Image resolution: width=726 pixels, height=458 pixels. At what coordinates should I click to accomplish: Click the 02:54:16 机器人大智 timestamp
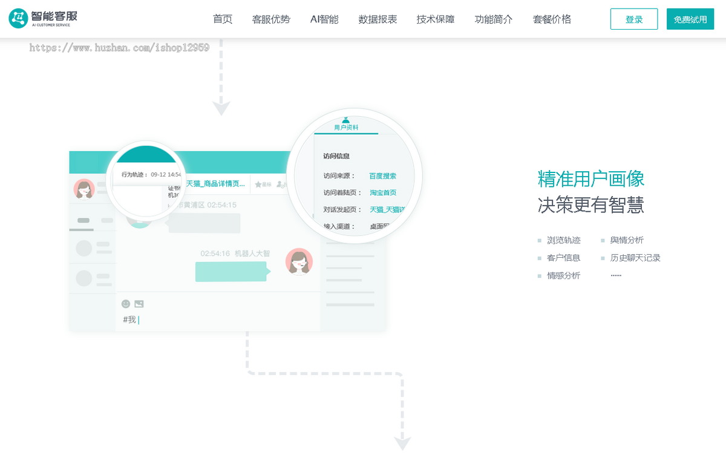[x=235, y=254]
